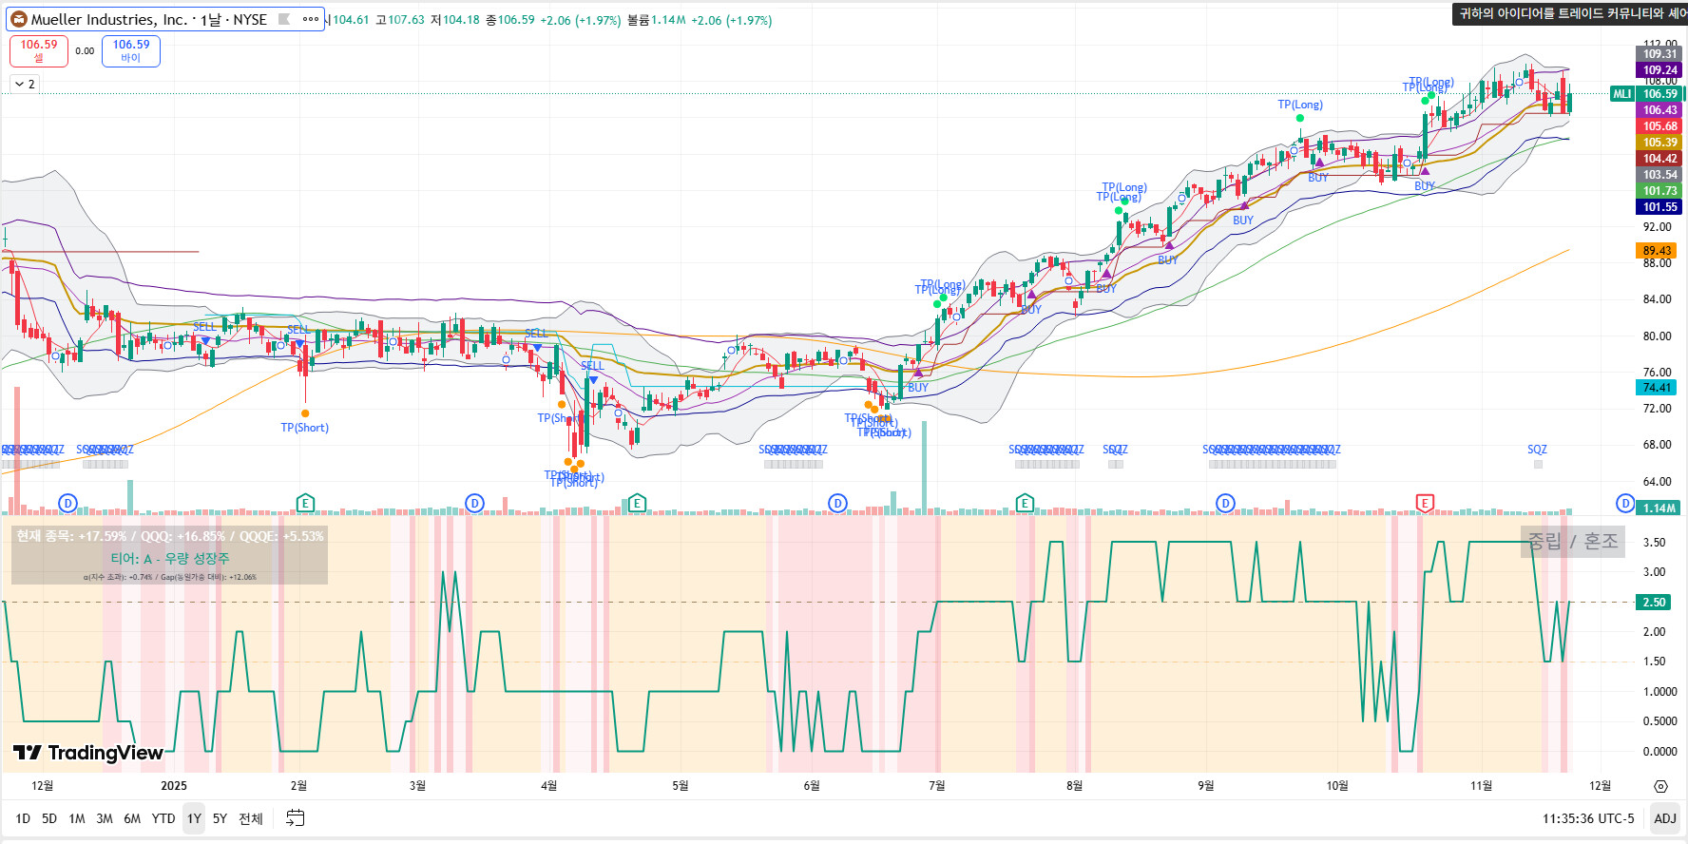Click the 3.50 indicator scale value
This screenshot has height=844, width=1688.
pos(1654,543)
